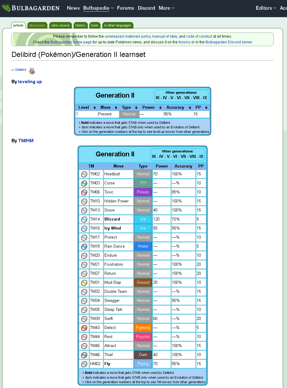Follow the unreleased materials policy link
The image size is (287, 388).
coord(127,36)
